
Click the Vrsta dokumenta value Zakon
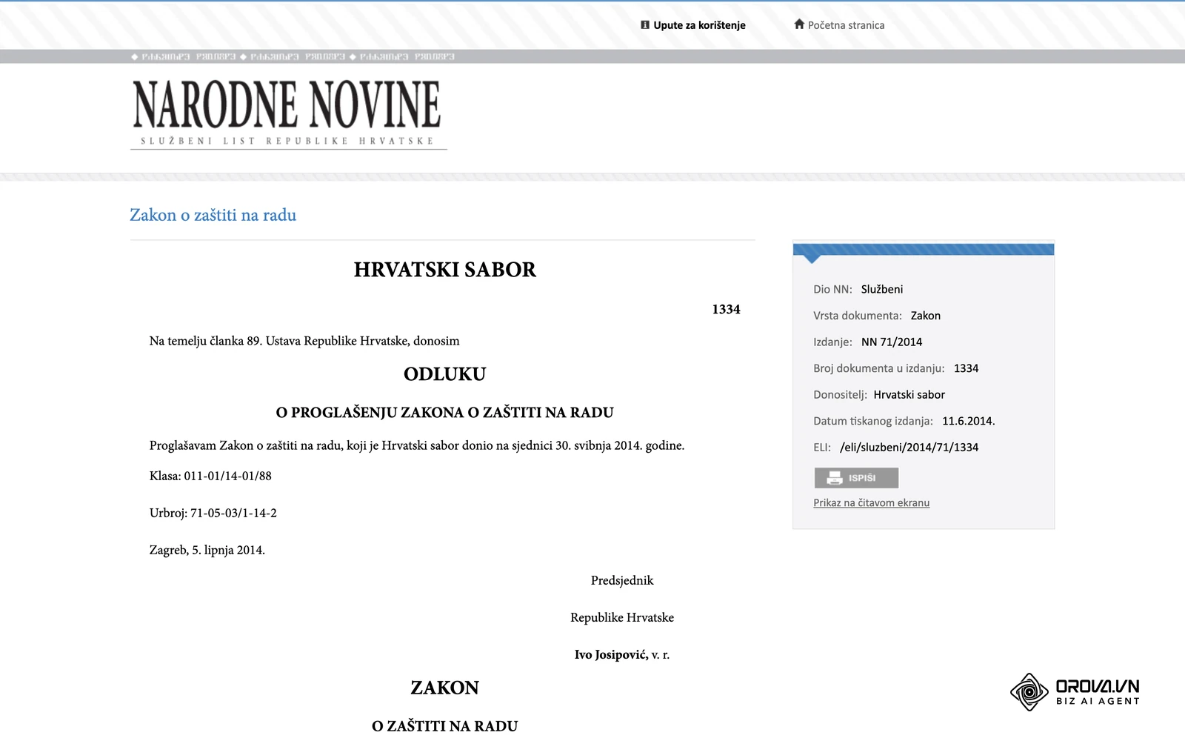(x=925, y=316)
